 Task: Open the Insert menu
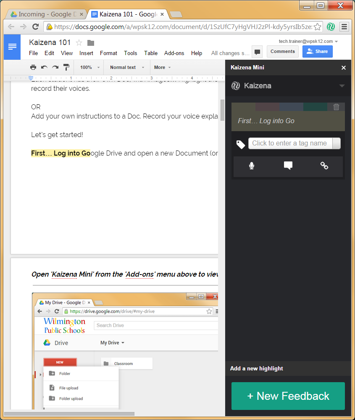[x=86, y=53]
